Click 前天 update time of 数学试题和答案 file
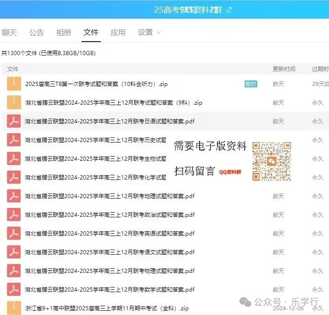The width and height of the screenshot is (329, 315). pos(278,289)
